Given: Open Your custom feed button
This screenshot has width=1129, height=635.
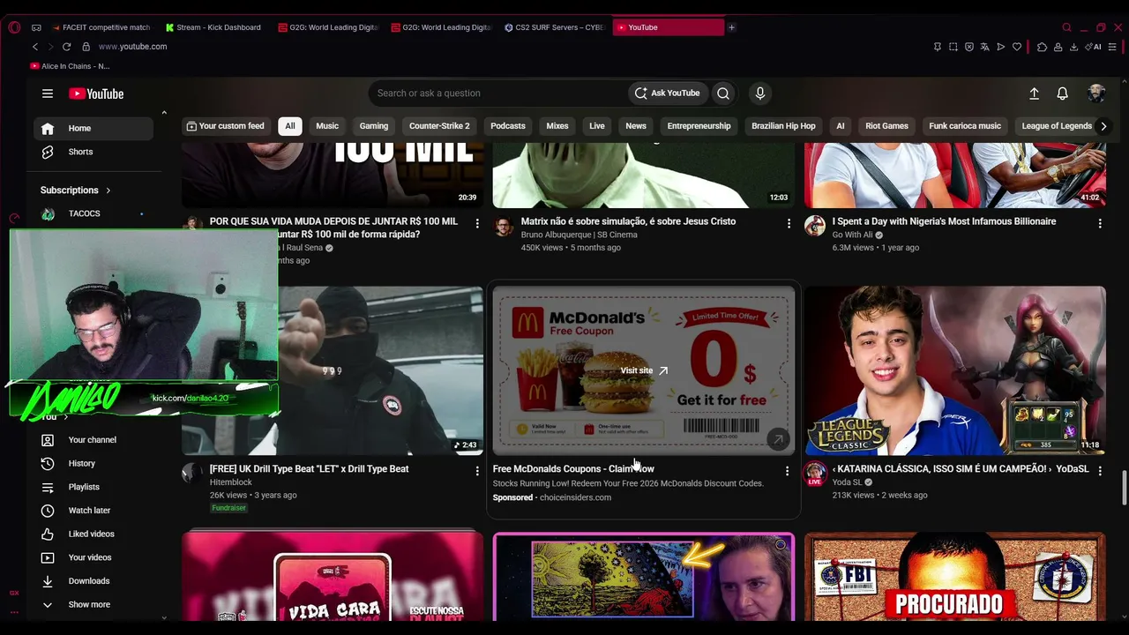Looking at the screenshot, I should pyautogui.click(x=226, y=126).
